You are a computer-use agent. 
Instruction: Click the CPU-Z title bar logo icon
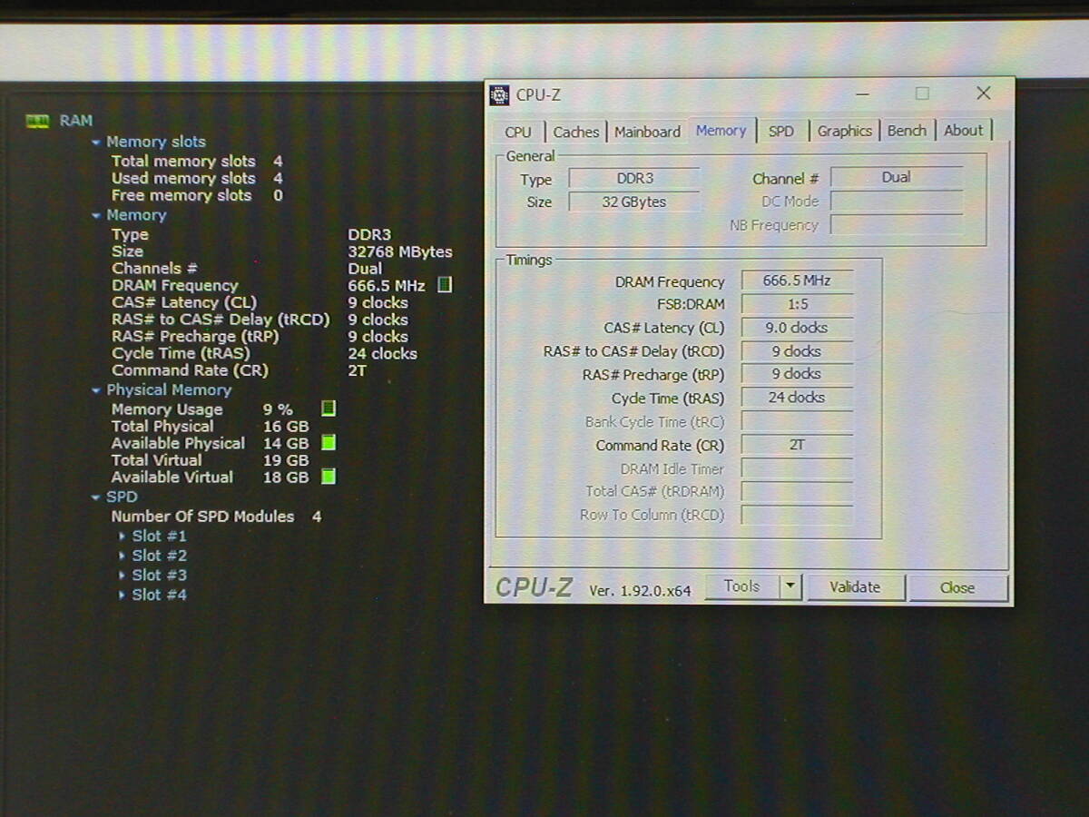pos(499,94)
